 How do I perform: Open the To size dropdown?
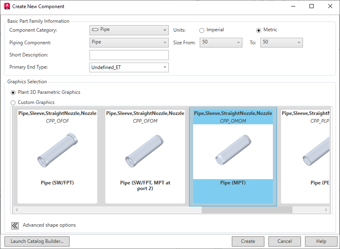click(x=299, y=42)
